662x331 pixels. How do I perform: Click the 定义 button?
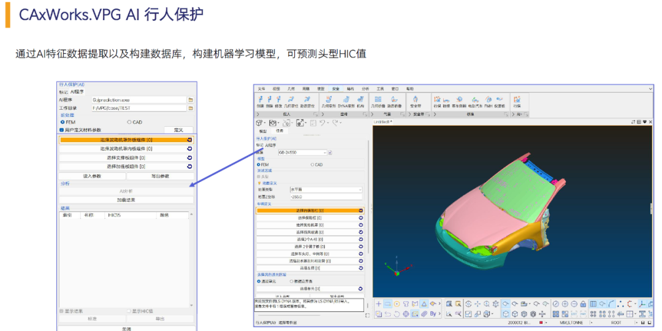[x=178, y=130]
